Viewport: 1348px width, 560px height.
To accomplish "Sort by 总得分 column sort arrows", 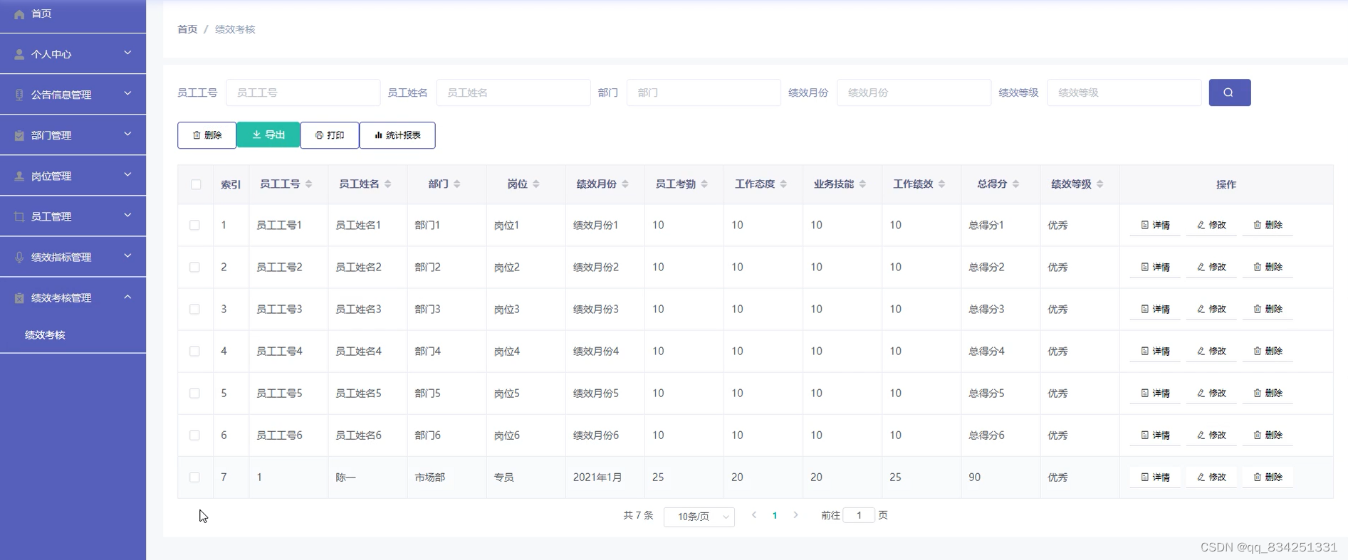I will (x=1015, y=184).
